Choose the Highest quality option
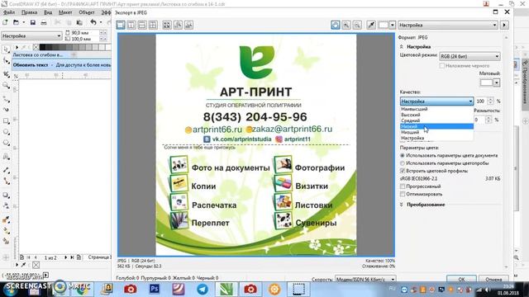 [x=437, y=109]
